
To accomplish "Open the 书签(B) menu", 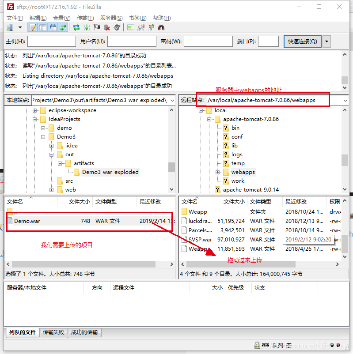I will coord(138,18).
